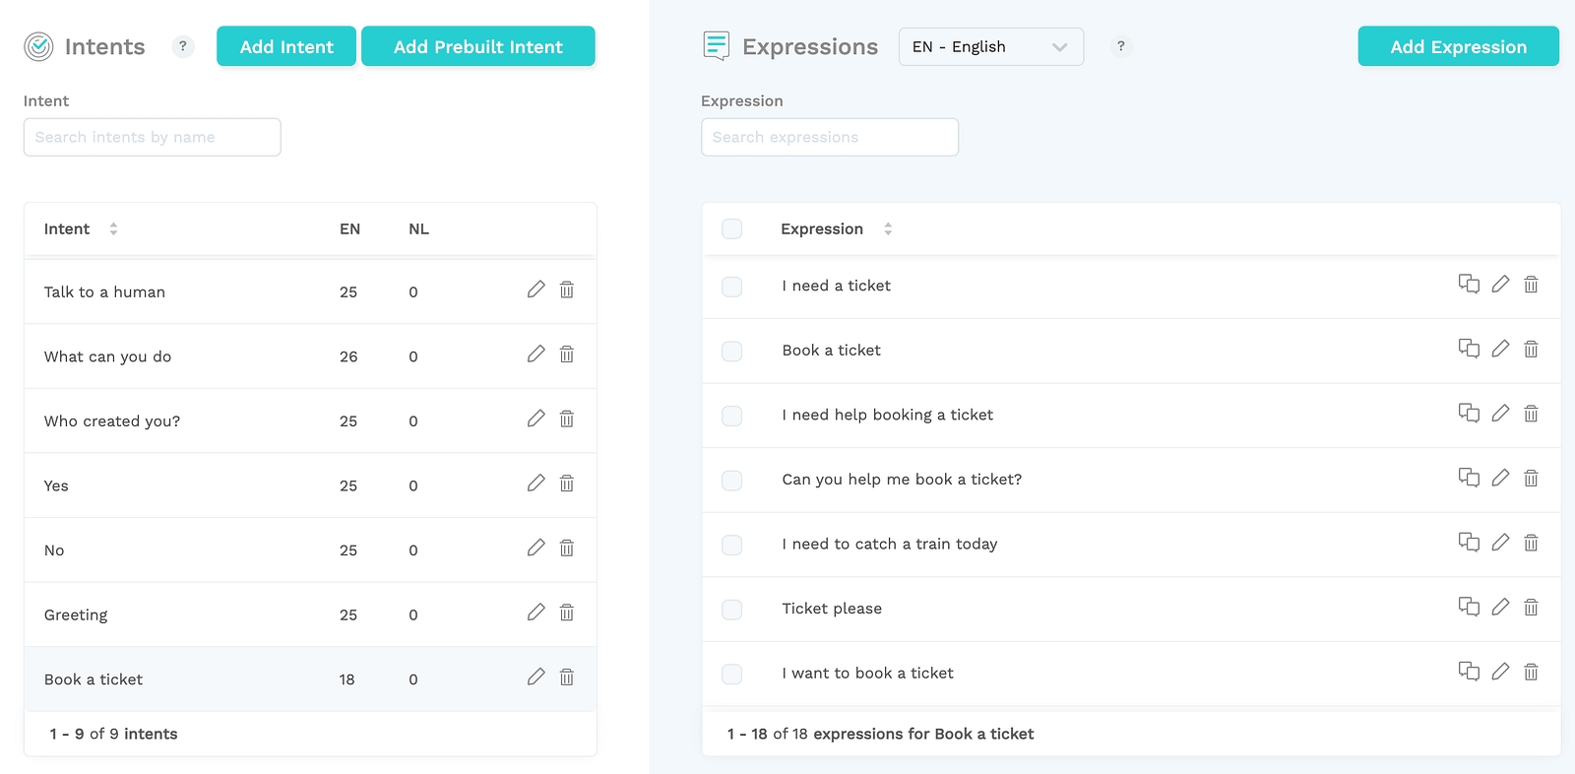Sort by the Expression column arrows
Screen dimensions: 1575x774
pos(888,228)
